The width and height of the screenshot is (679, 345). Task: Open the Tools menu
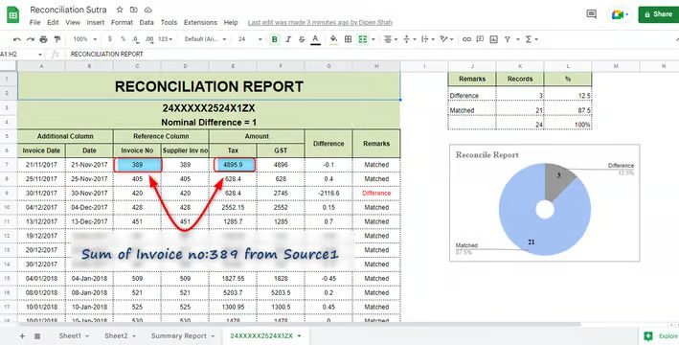169,23
